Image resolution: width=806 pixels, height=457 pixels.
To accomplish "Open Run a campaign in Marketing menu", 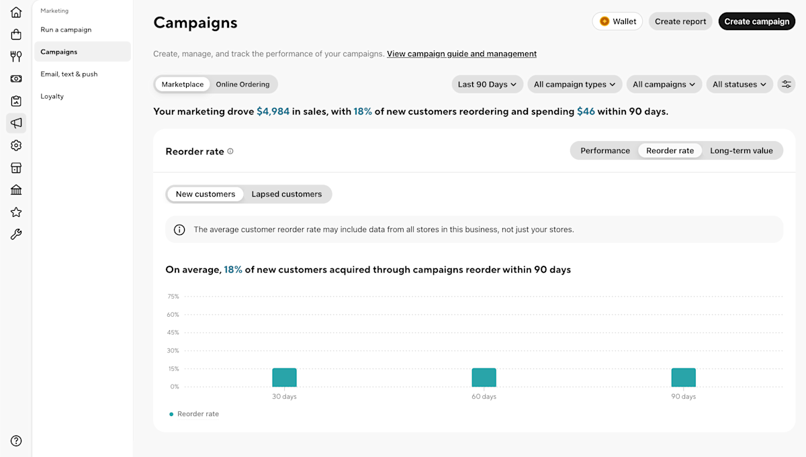I will [83, 30].
